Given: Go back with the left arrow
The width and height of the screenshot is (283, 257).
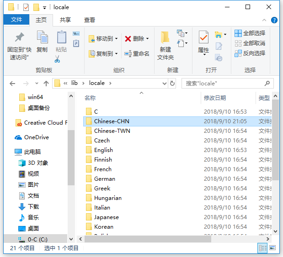Looking at the screenshot, I should click(12, 84).
